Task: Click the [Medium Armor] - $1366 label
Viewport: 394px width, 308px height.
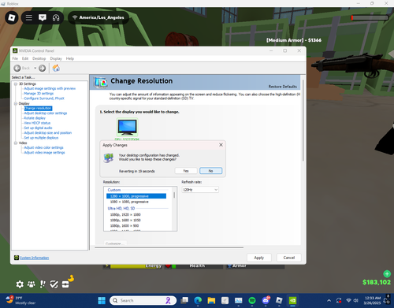Action: click(x=294, y=40)
